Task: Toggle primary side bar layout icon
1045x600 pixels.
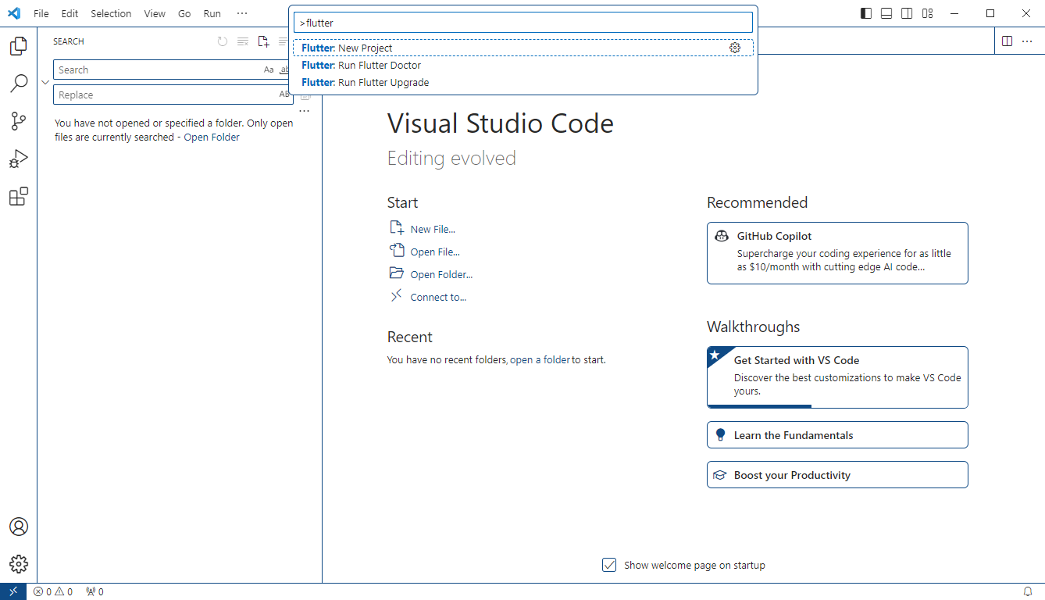Action: pyautogui.click(x=866, y=13)
